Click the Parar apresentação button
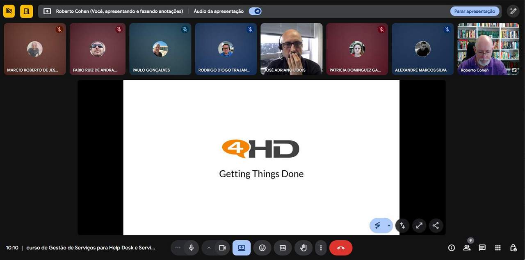The image size is (525, 260). (475, 11)
